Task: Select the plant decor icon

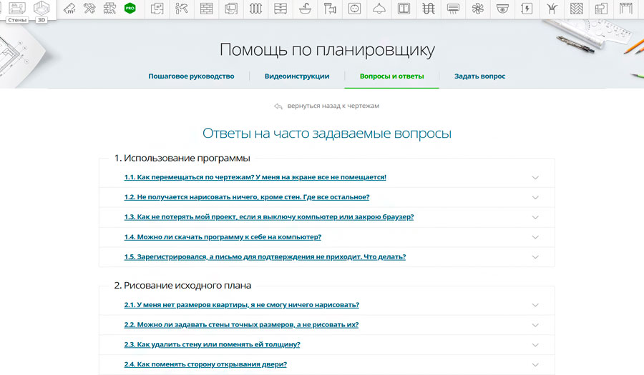Action: point(552,9)
